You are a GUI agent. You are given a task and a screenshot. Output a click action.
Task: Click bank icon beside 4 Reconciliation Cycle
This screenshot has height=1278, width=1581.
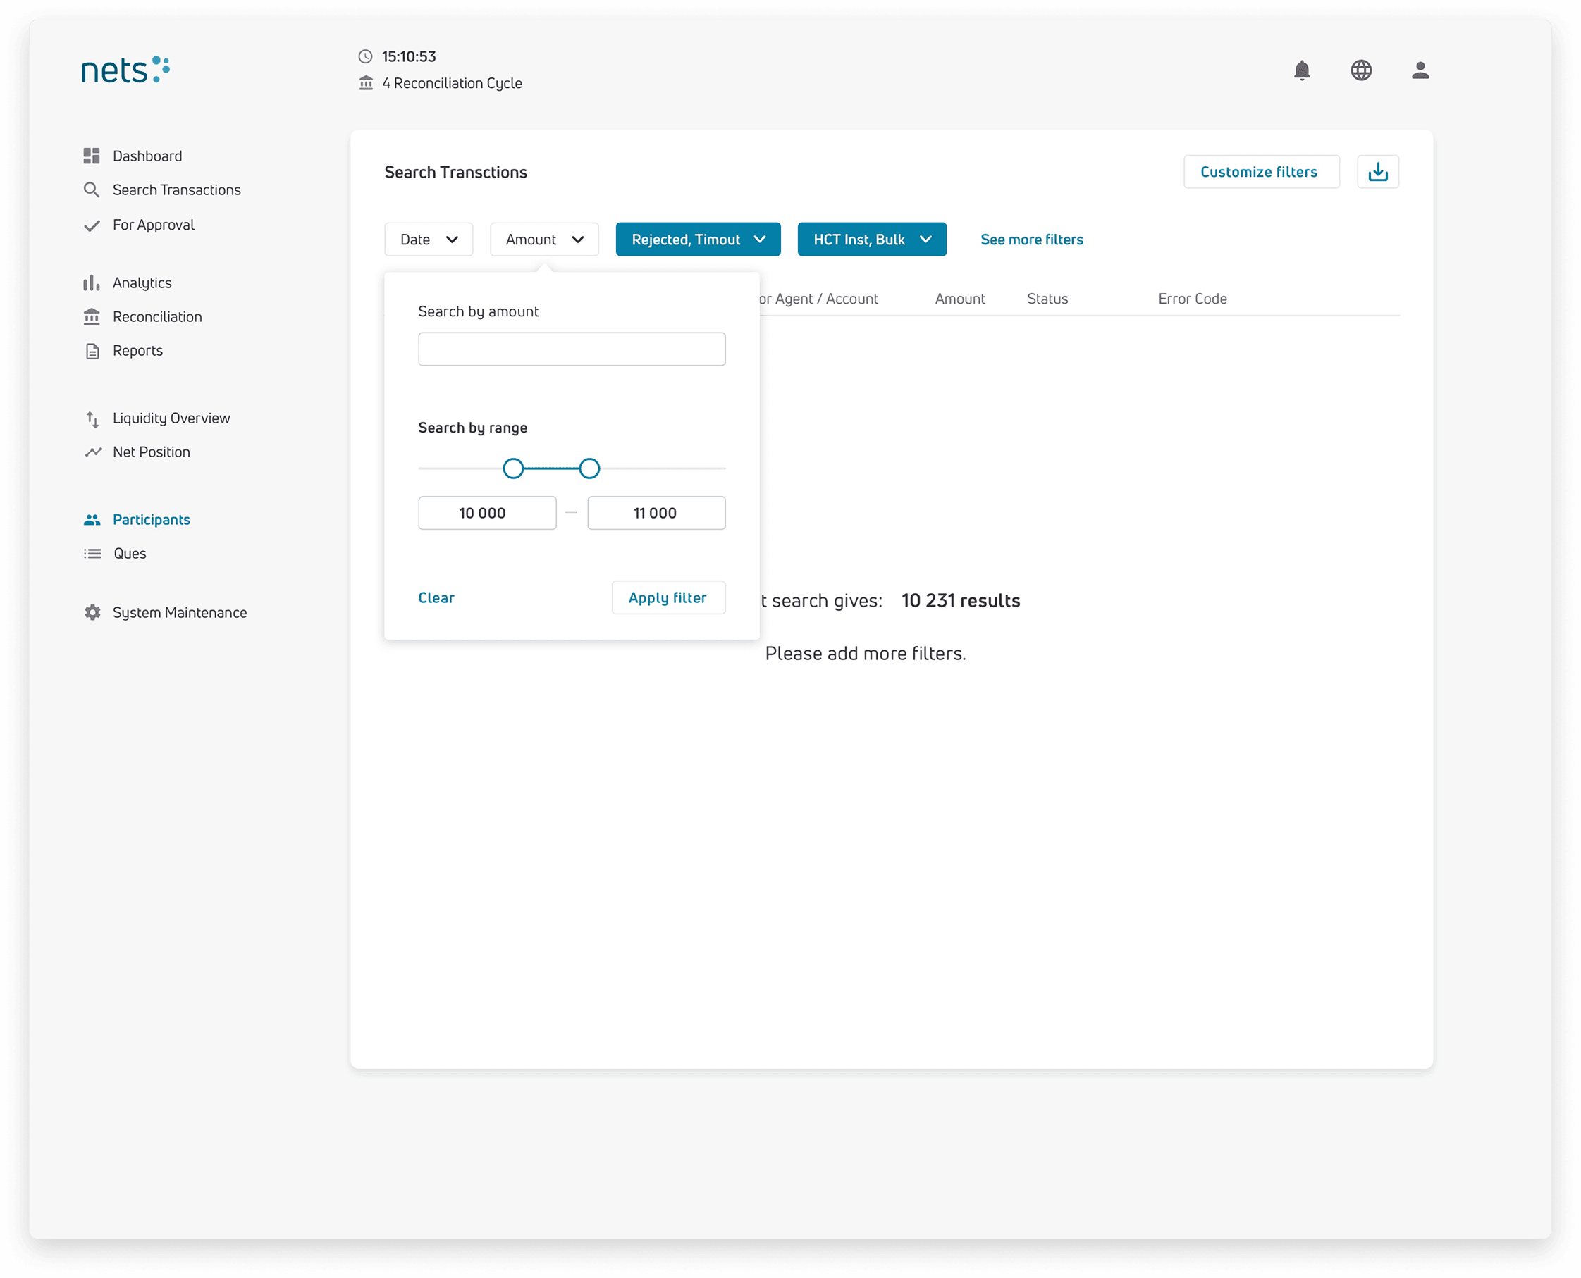[365, 83]
